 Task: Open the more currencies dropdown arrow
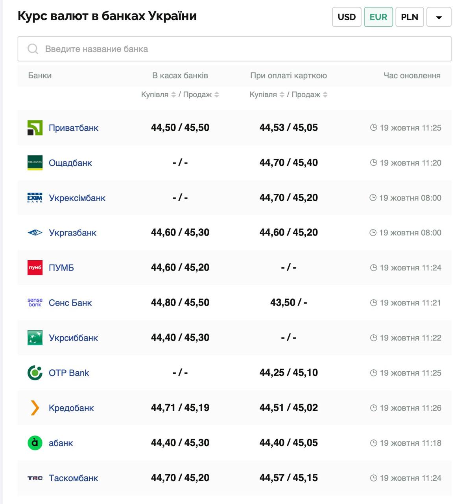coord(439,17)
